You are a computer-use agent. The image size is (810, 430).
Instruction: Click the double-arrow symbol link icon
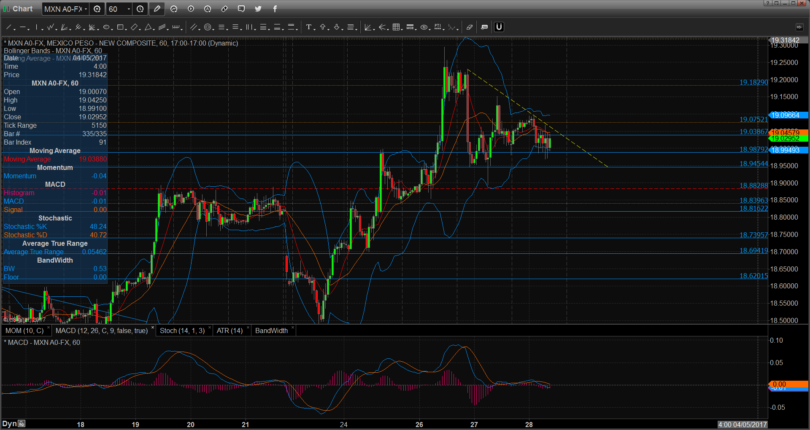[224, 9]
